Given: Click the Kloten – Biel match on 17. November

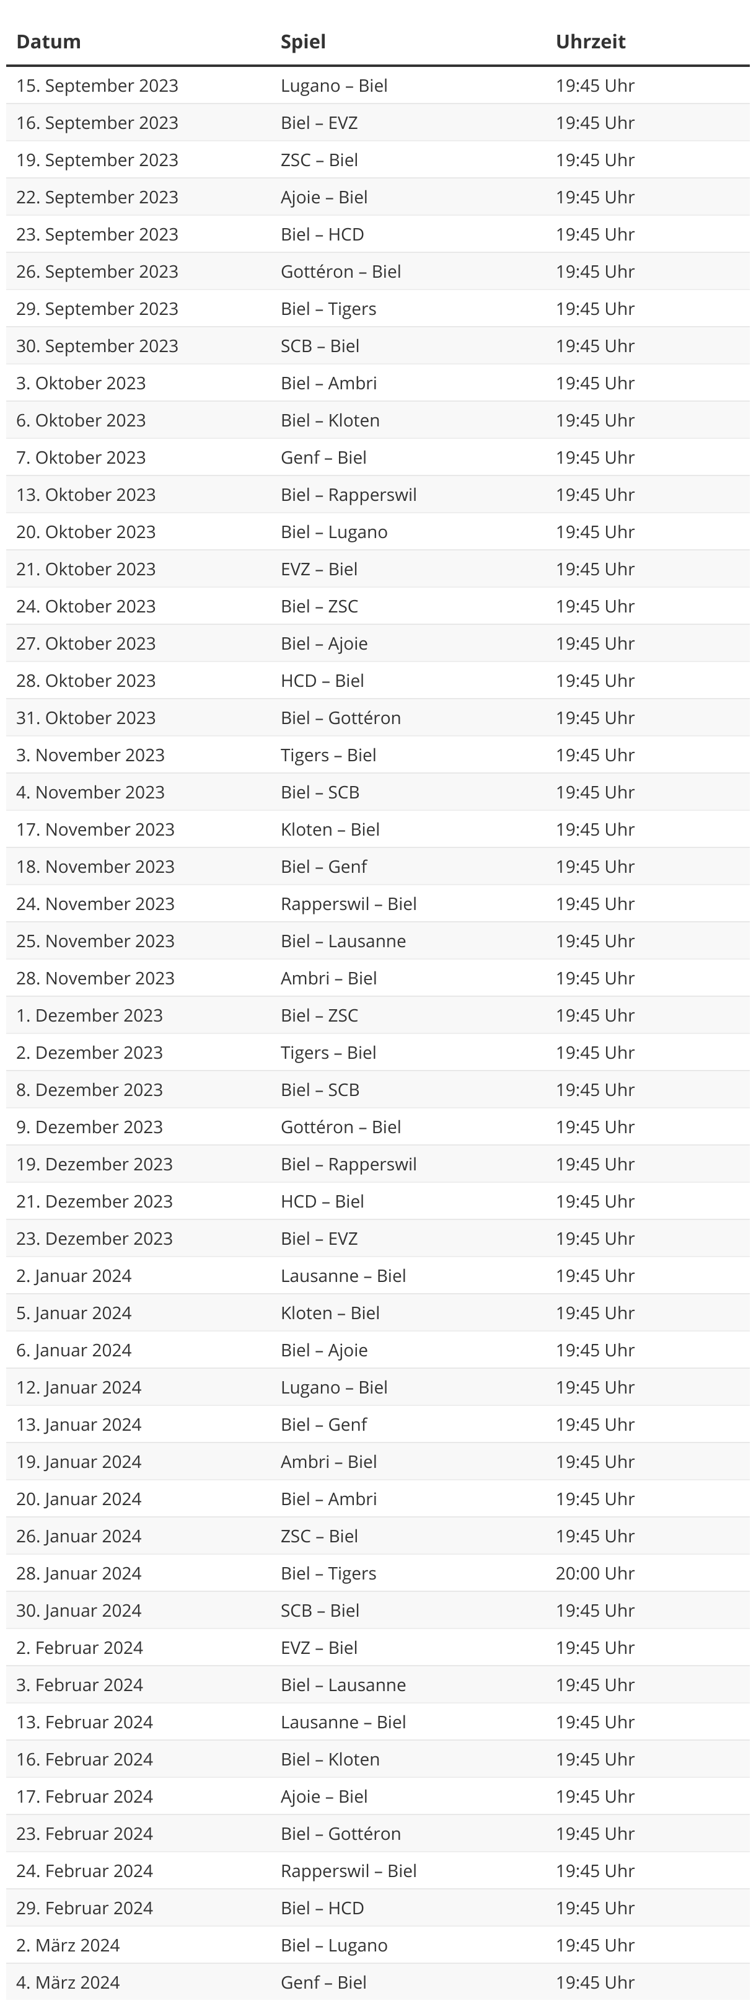Looking at the screenshot, I should pyautogui.click(x=330, y=829).
